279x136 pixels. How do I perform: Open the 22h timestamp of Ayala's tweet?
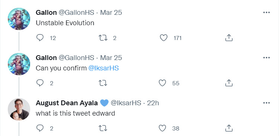(x=153, y=103)
